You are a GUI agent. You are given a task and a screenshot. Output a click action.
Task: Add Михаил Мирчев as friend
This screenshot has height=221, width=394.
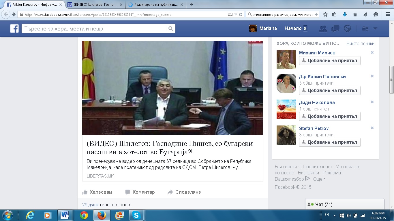(329, 61)
